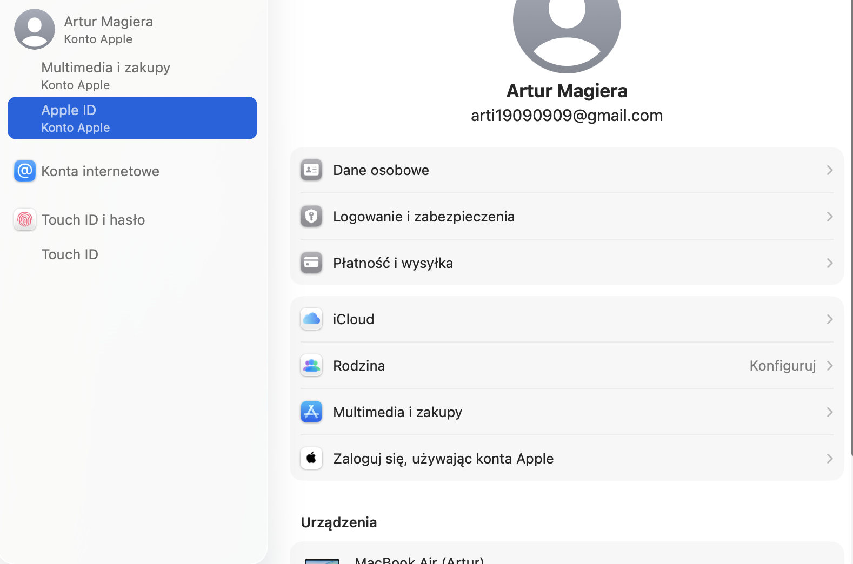Click the iCloud cloud icon
The width and height of the screenshot is (853, 564).
pyautogui.click(x=311, y=319)
